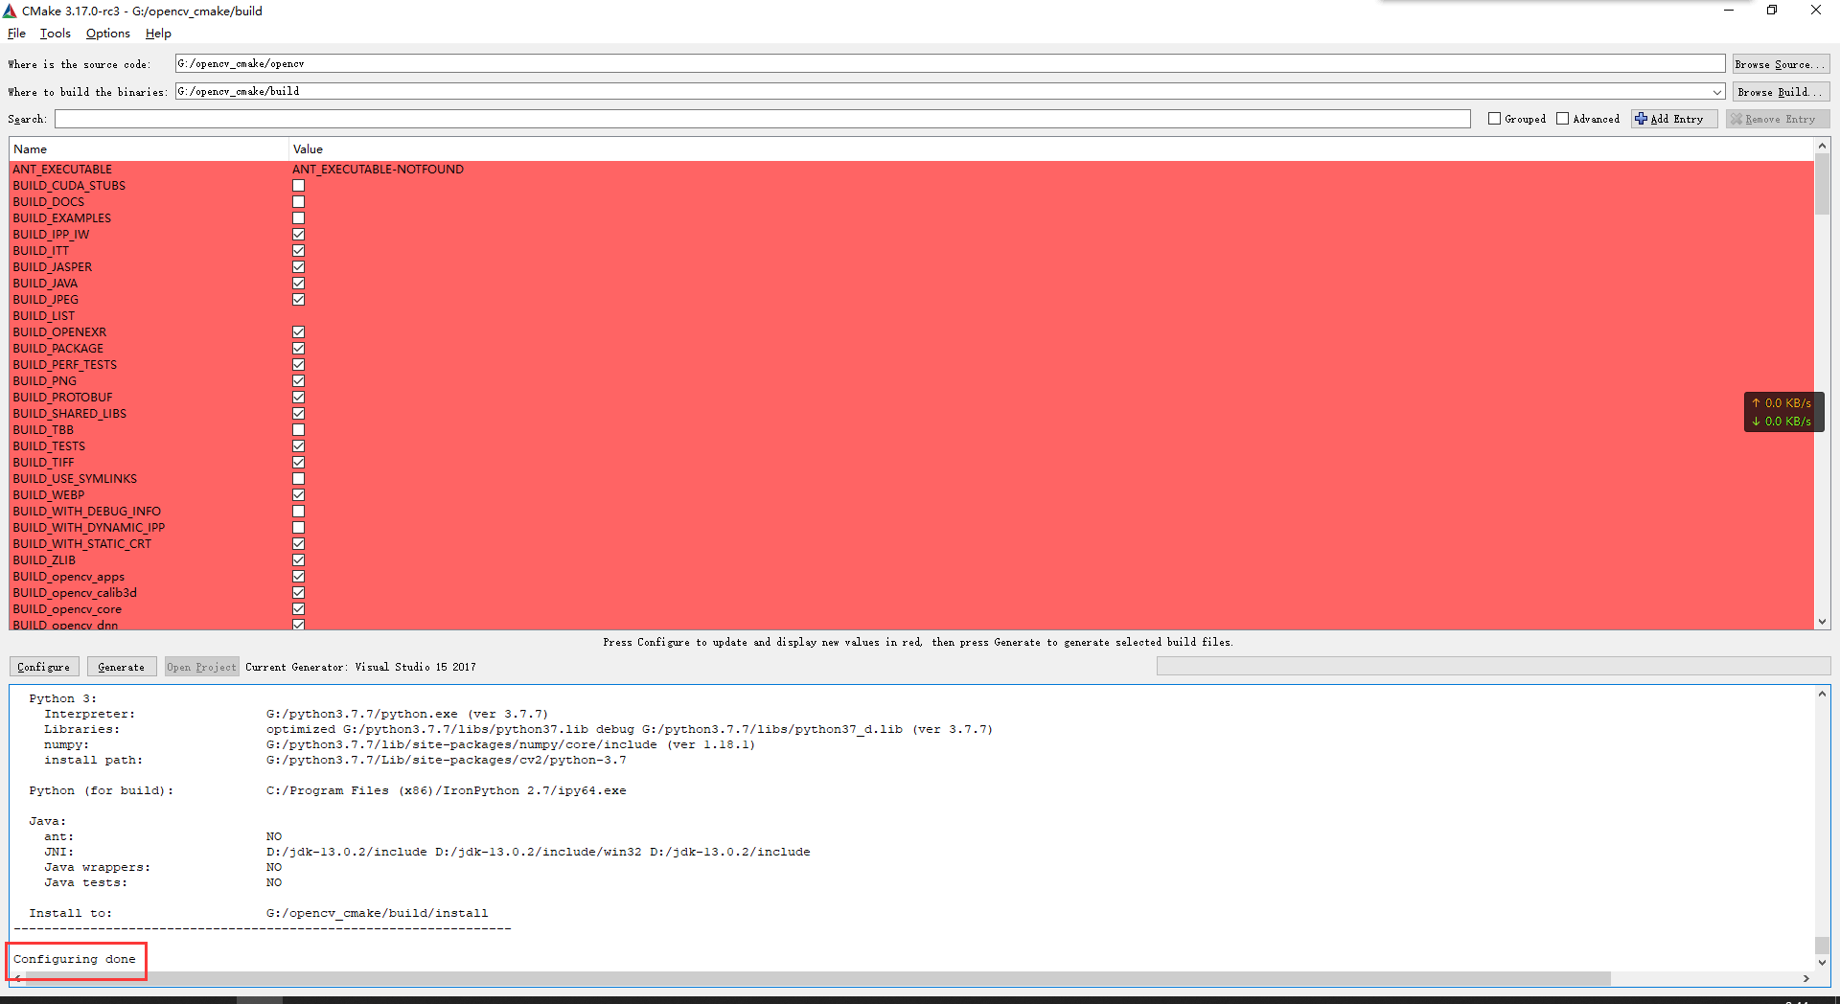Enable the Grouped checkbox
The height and width of the screenshot is (1004, 1840).
point(1493,118)
